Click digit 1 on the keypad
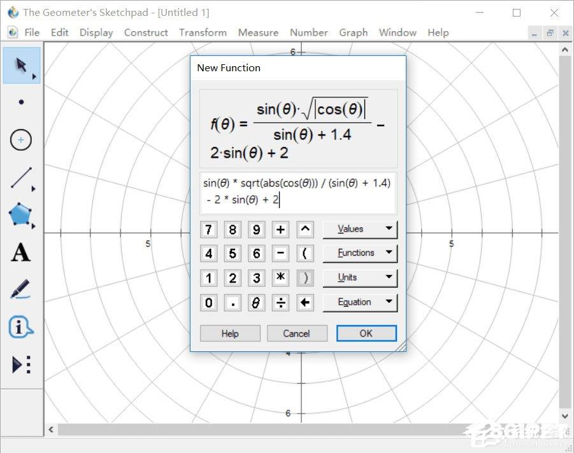Screen dimensions: 574x453 pyautogui.click(x=209, y=278)
